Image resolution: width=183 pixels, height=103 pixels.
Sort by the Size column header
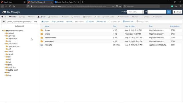tap(115, 26)
